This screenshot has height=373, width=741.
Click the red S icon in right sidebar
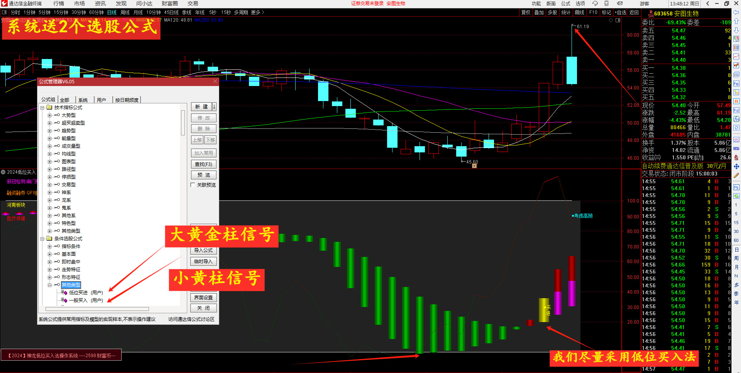click(x=736, y=157)
